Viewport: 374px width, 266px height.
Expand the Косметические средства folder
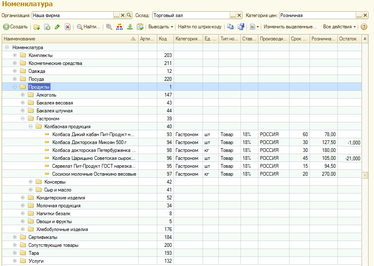tap(15, 63)
